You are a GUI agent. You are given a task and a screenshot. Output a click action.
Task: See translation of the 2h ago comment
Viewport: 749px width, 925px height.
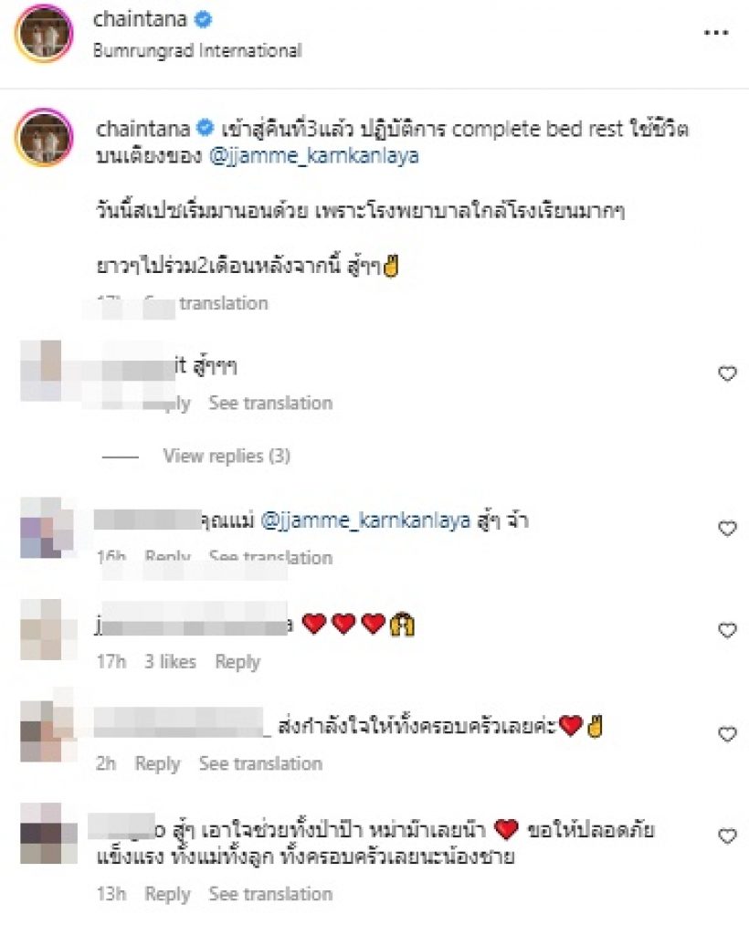[260, 763]
